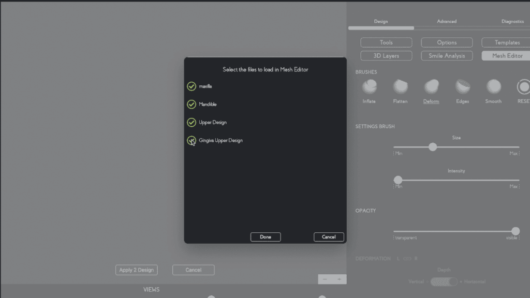Toggle Gingiva Upper Design checkbox
The height and width of the screenshot is (298, 530).
[x=192, y=141]
